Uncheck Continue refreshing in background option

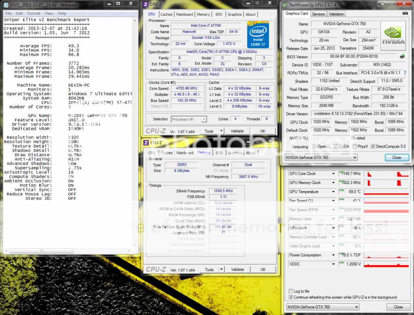(291, 297)
